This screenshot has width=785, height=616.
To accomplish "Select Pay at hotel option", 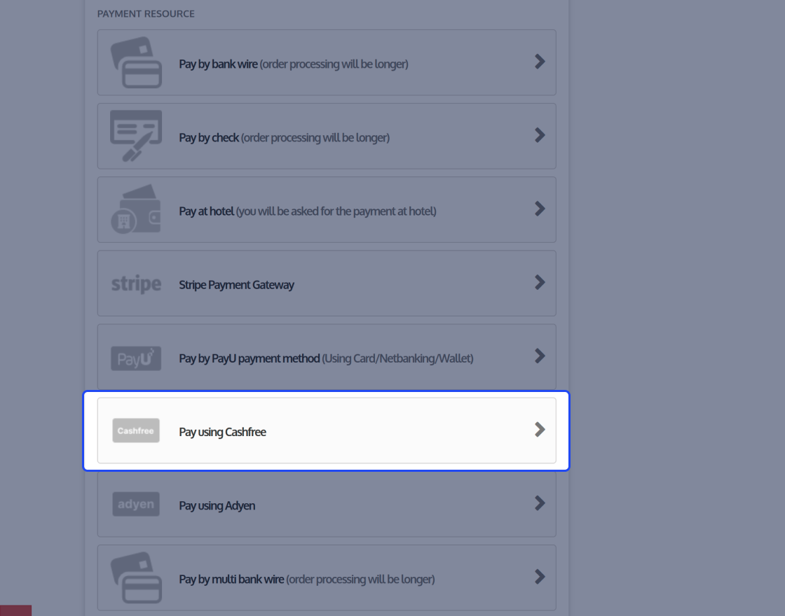I will (x=327, y=209).
